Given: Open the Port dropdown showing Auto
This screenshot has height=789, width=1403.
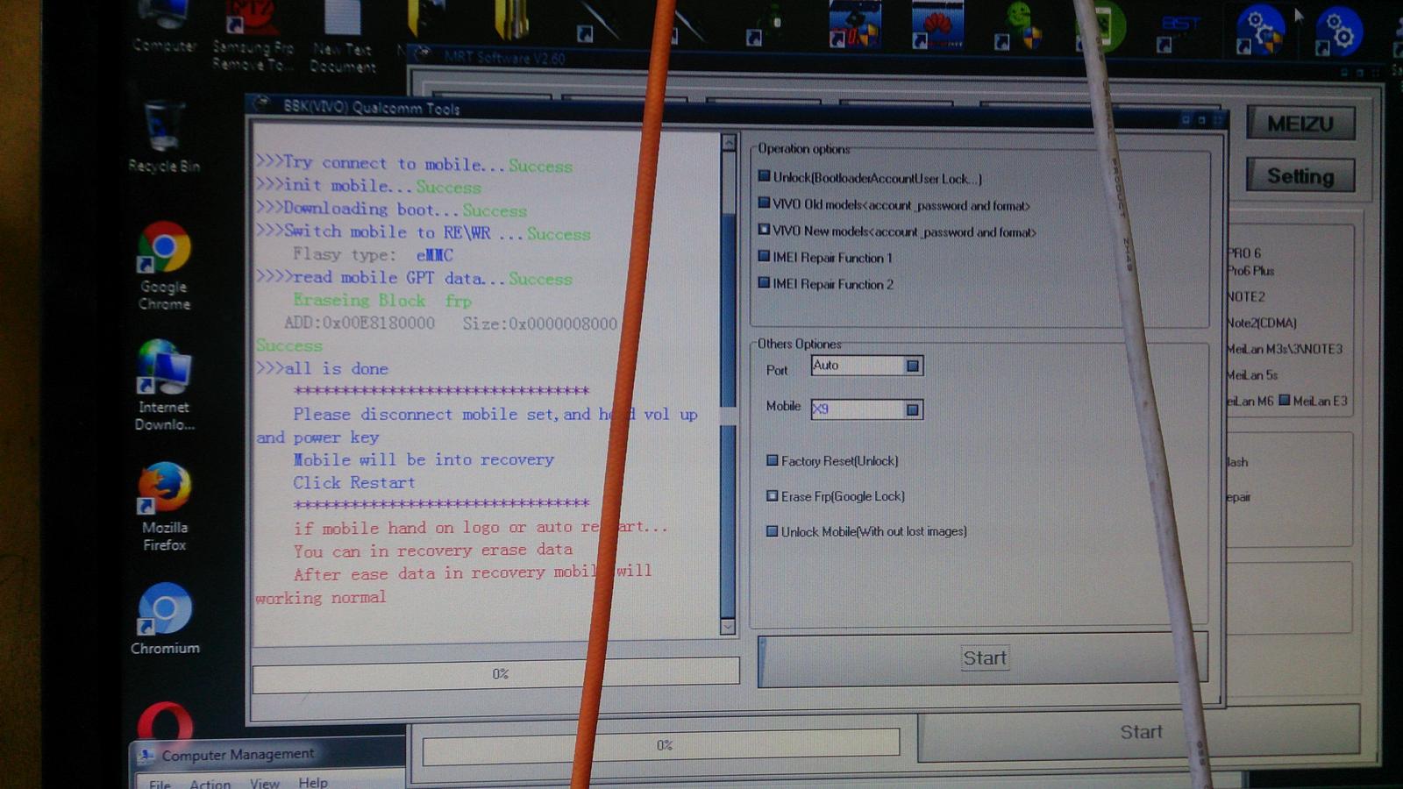Looking at the screenshot, I should (x=913, y=366).
